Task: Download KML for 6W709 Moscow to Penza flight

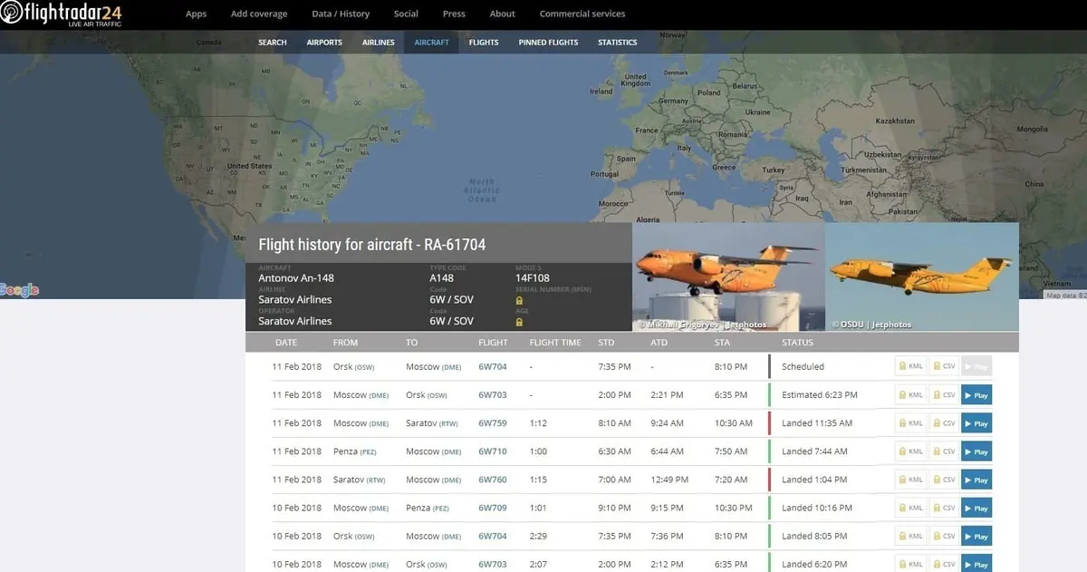Action: coord(911,508)
